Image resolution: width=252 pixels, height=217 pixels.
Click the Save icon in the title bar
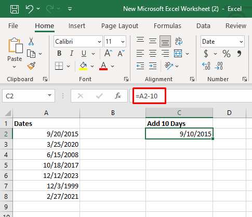pyautogui.click(x=15, y=9)
